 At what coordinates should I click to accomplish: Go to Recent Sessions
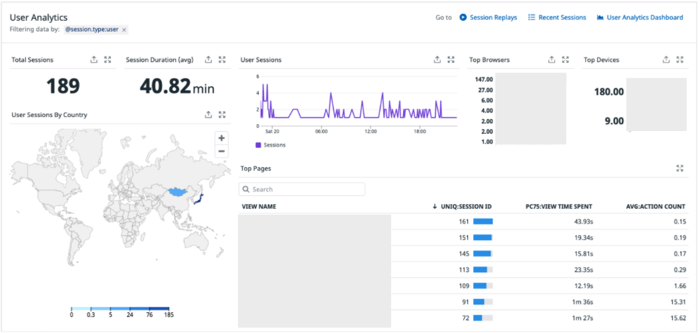point(557,17)
